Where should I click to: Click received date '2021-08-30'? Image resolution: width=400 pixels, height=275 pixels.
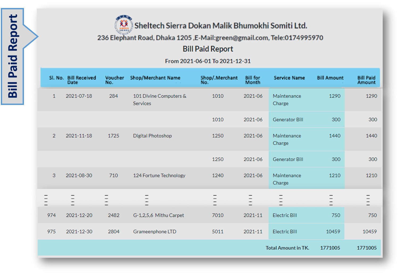coord(79,175)
